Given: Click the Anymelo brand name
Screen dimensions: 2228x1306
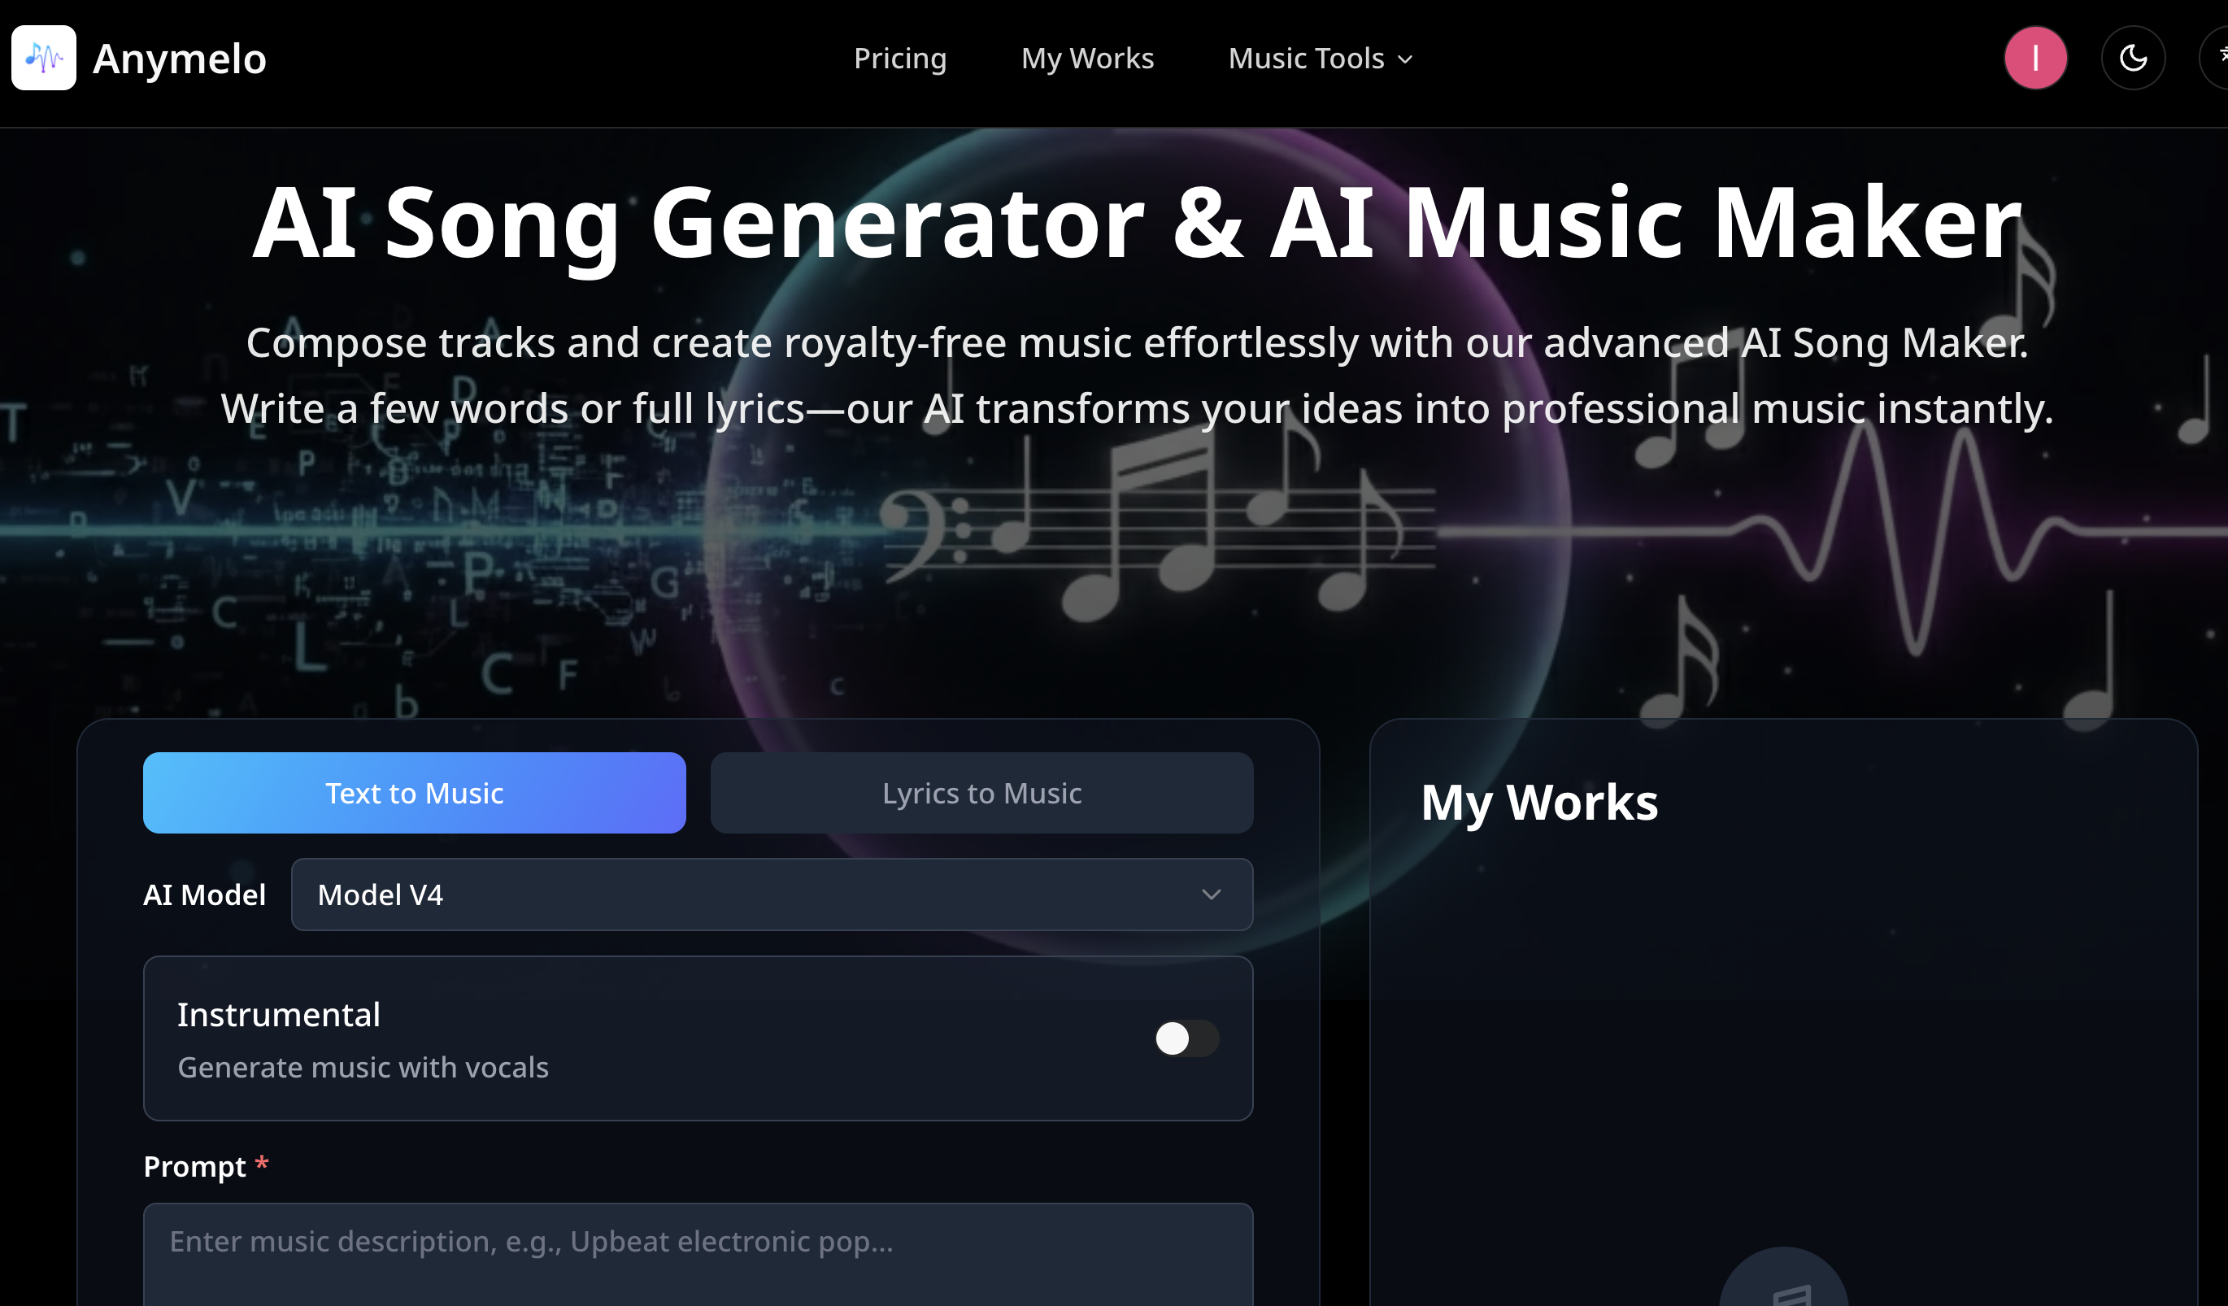Looking at the screenshot, I should 180,59.
